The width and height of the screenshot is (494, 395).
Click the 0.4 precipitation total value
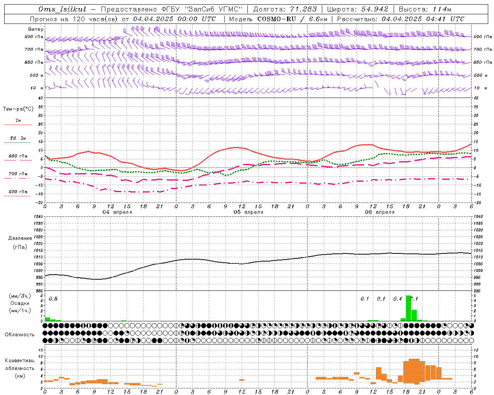[x=398, y=299]
